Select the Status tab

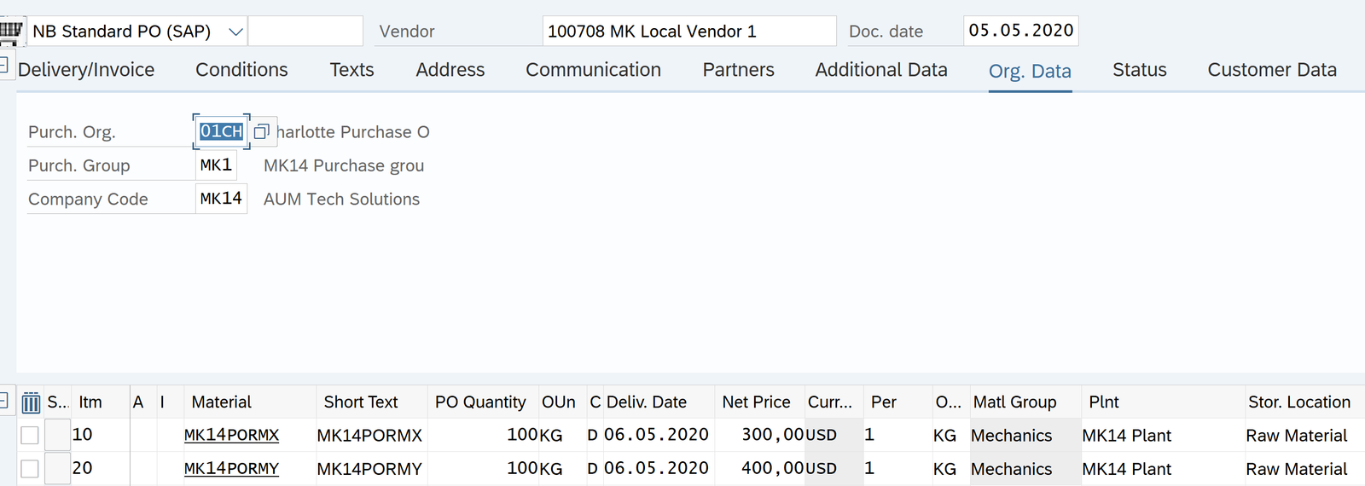coord(1139,70)
